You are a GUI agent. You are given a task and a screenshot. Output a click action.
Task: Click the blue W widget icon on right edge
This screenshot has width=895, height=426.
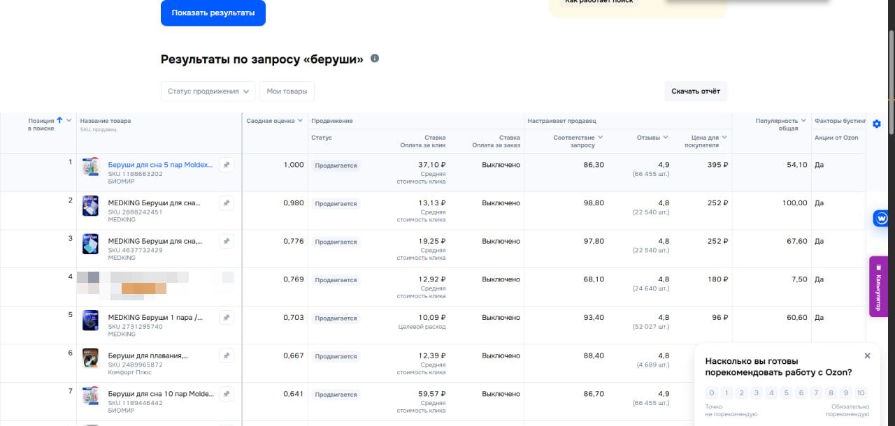point(881,219)
